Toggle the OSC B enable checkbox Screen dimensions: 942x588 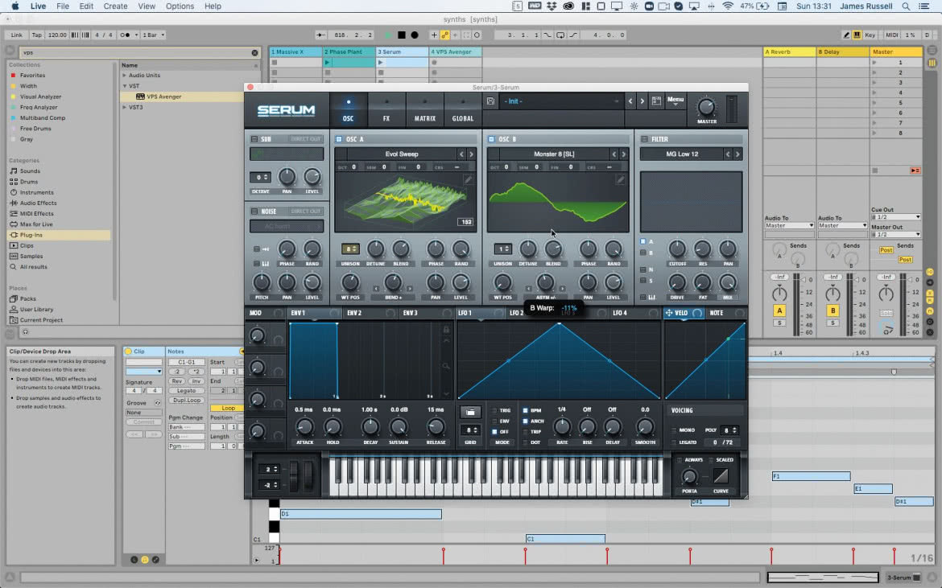point(491,139)
